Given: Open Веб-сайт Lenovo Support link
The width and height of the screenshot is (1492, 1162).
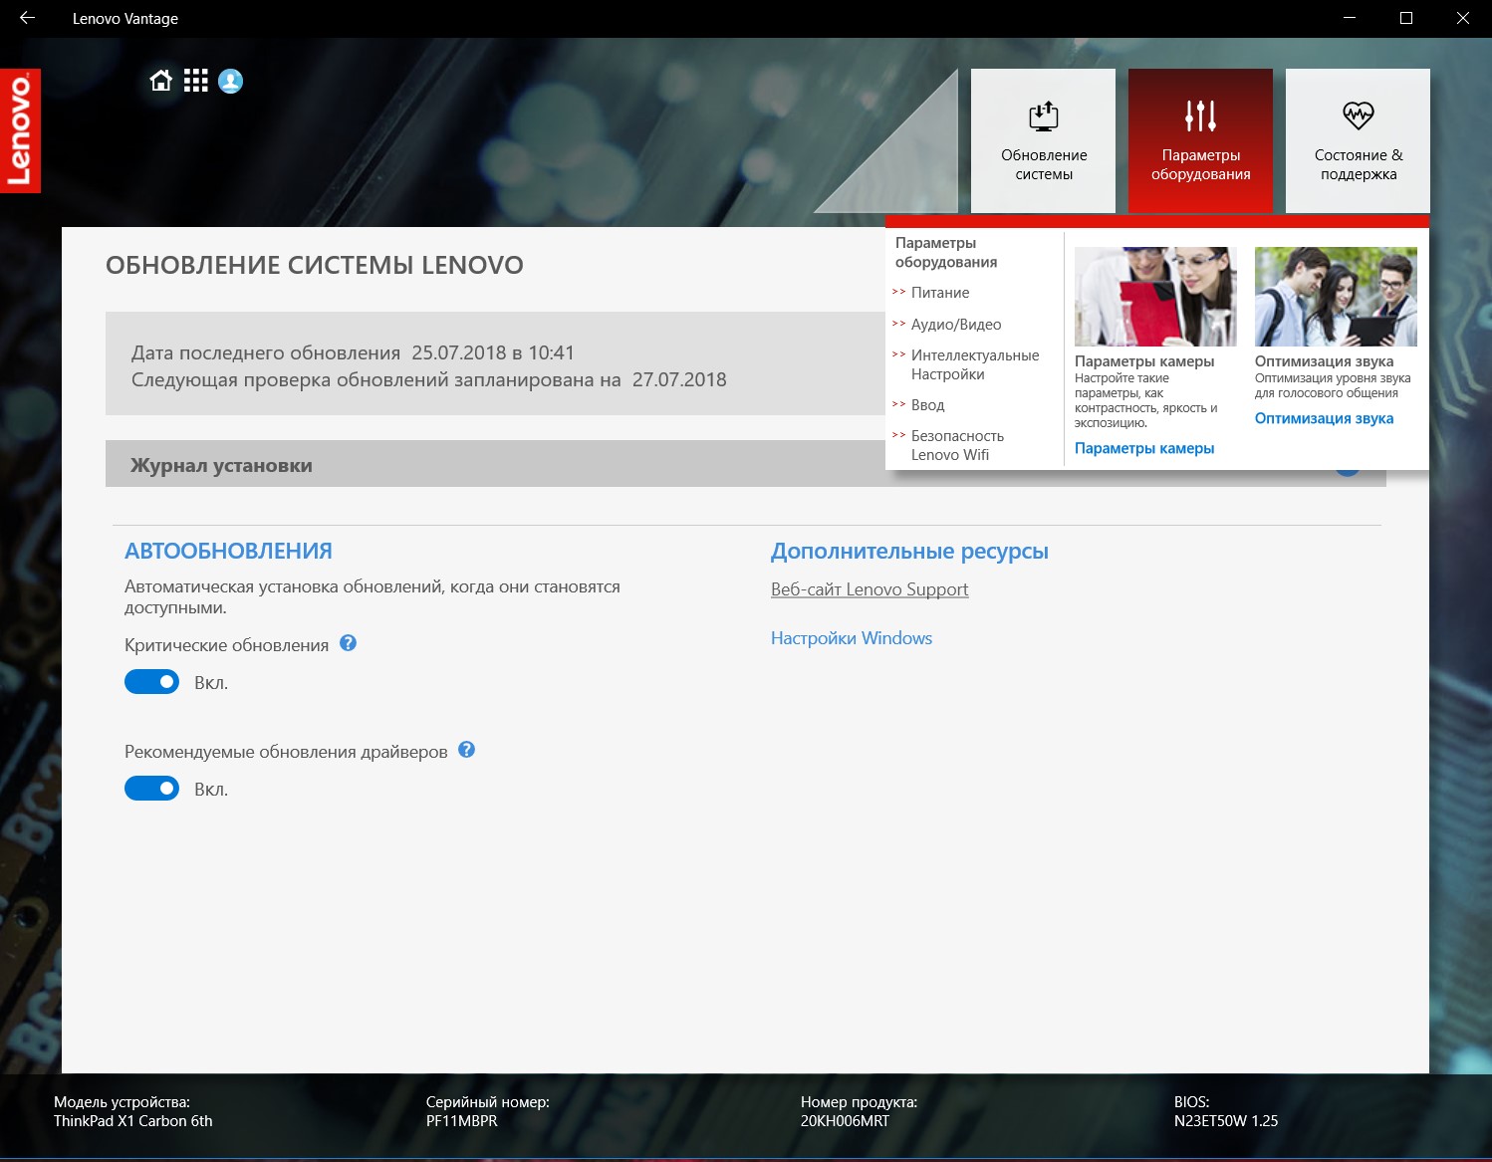Looking at the screenshot, I should [870, 589].
